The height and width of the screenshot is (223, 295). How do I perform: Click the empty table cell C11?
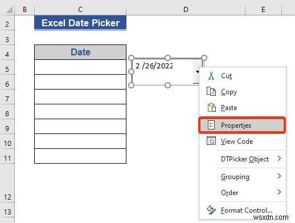pyautogui.click(x=80, y=156)
